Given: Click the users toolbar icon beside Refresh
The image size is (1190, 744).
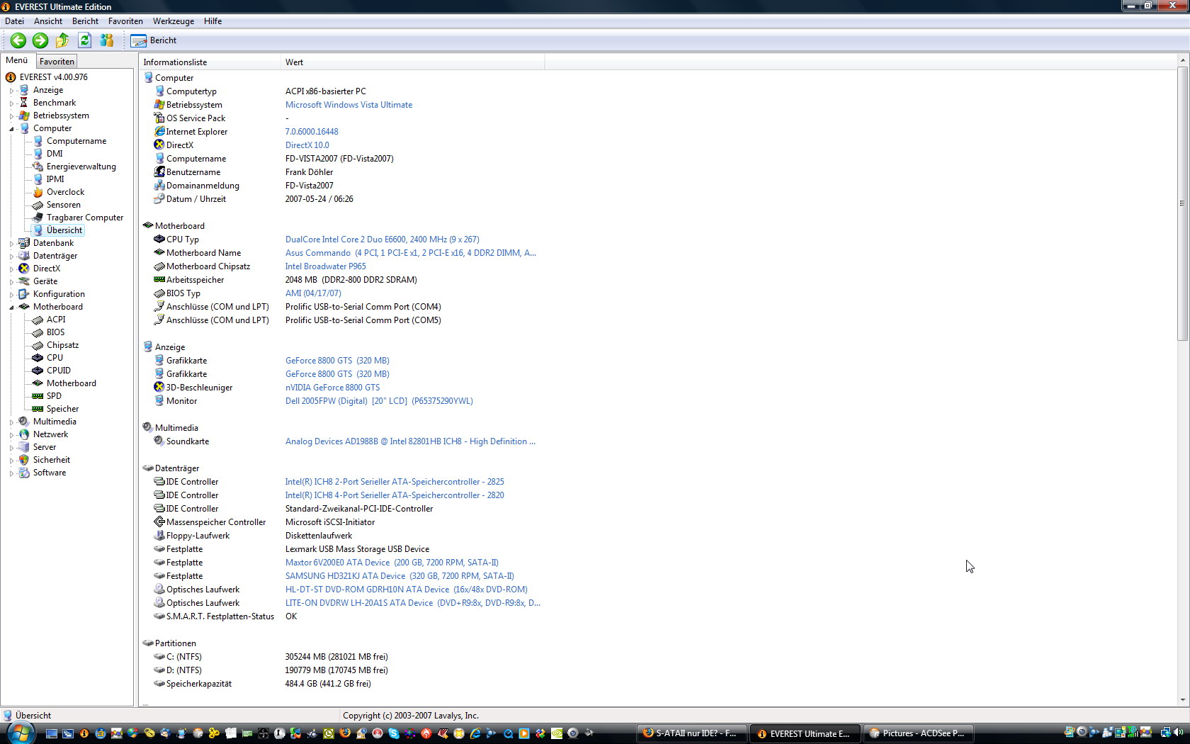Looking at the screenshot, I should pyautogui.click(x=107, y=40).
